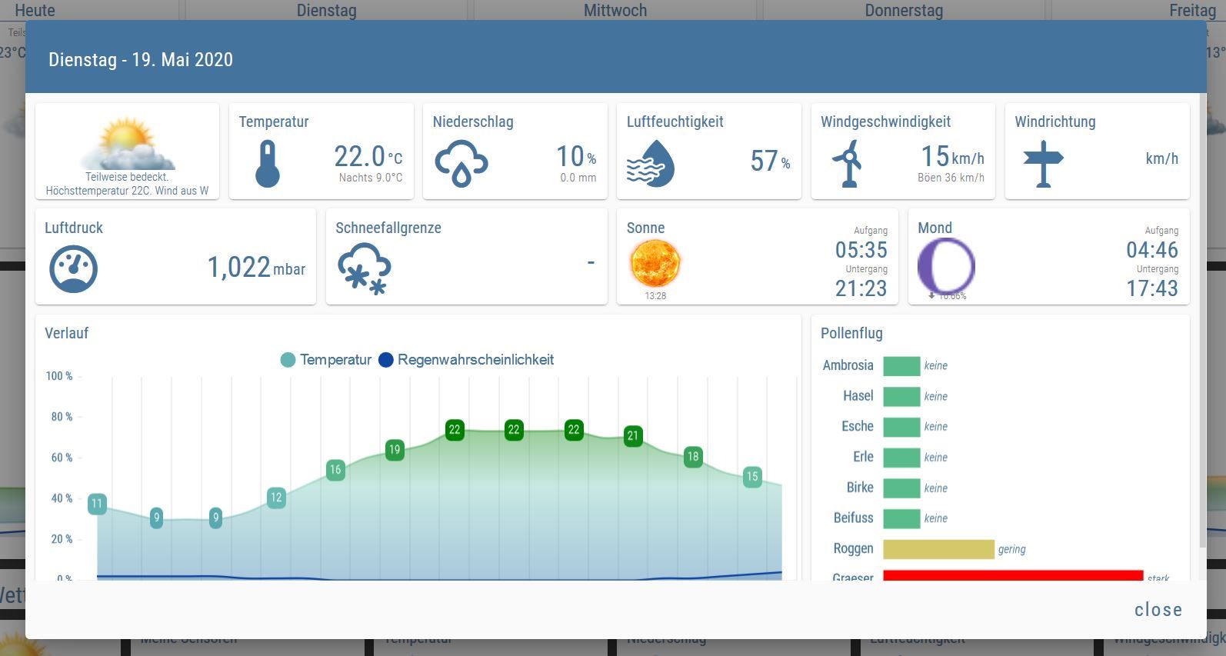Toggle the Regenwahrscheinlichkeit series in chart legend
This screenshot has height=656, width=1226.
(466, 360)
